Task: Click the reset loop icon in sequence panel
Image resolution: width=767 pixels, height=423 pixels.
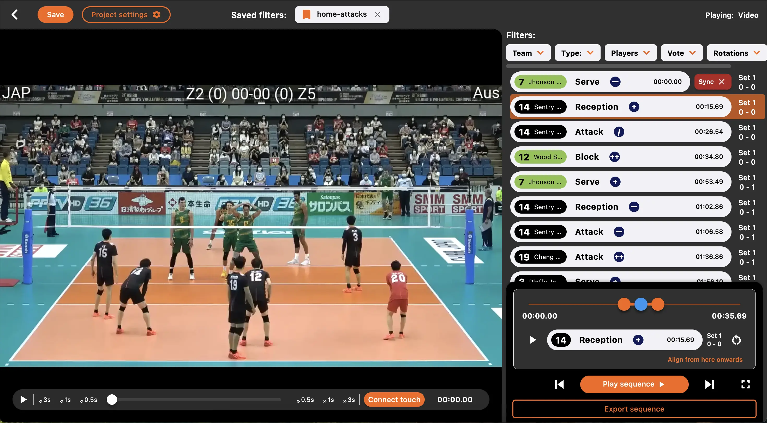Action: pyautogui.click(x=736, y=340)
